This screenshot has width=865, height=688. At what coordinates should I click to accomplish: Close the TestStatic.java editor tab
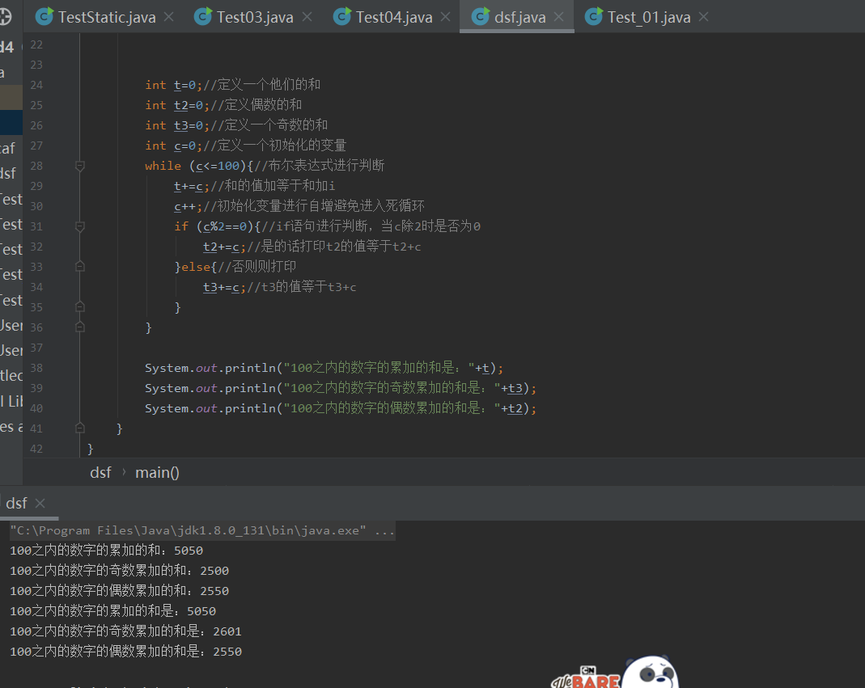169,17
